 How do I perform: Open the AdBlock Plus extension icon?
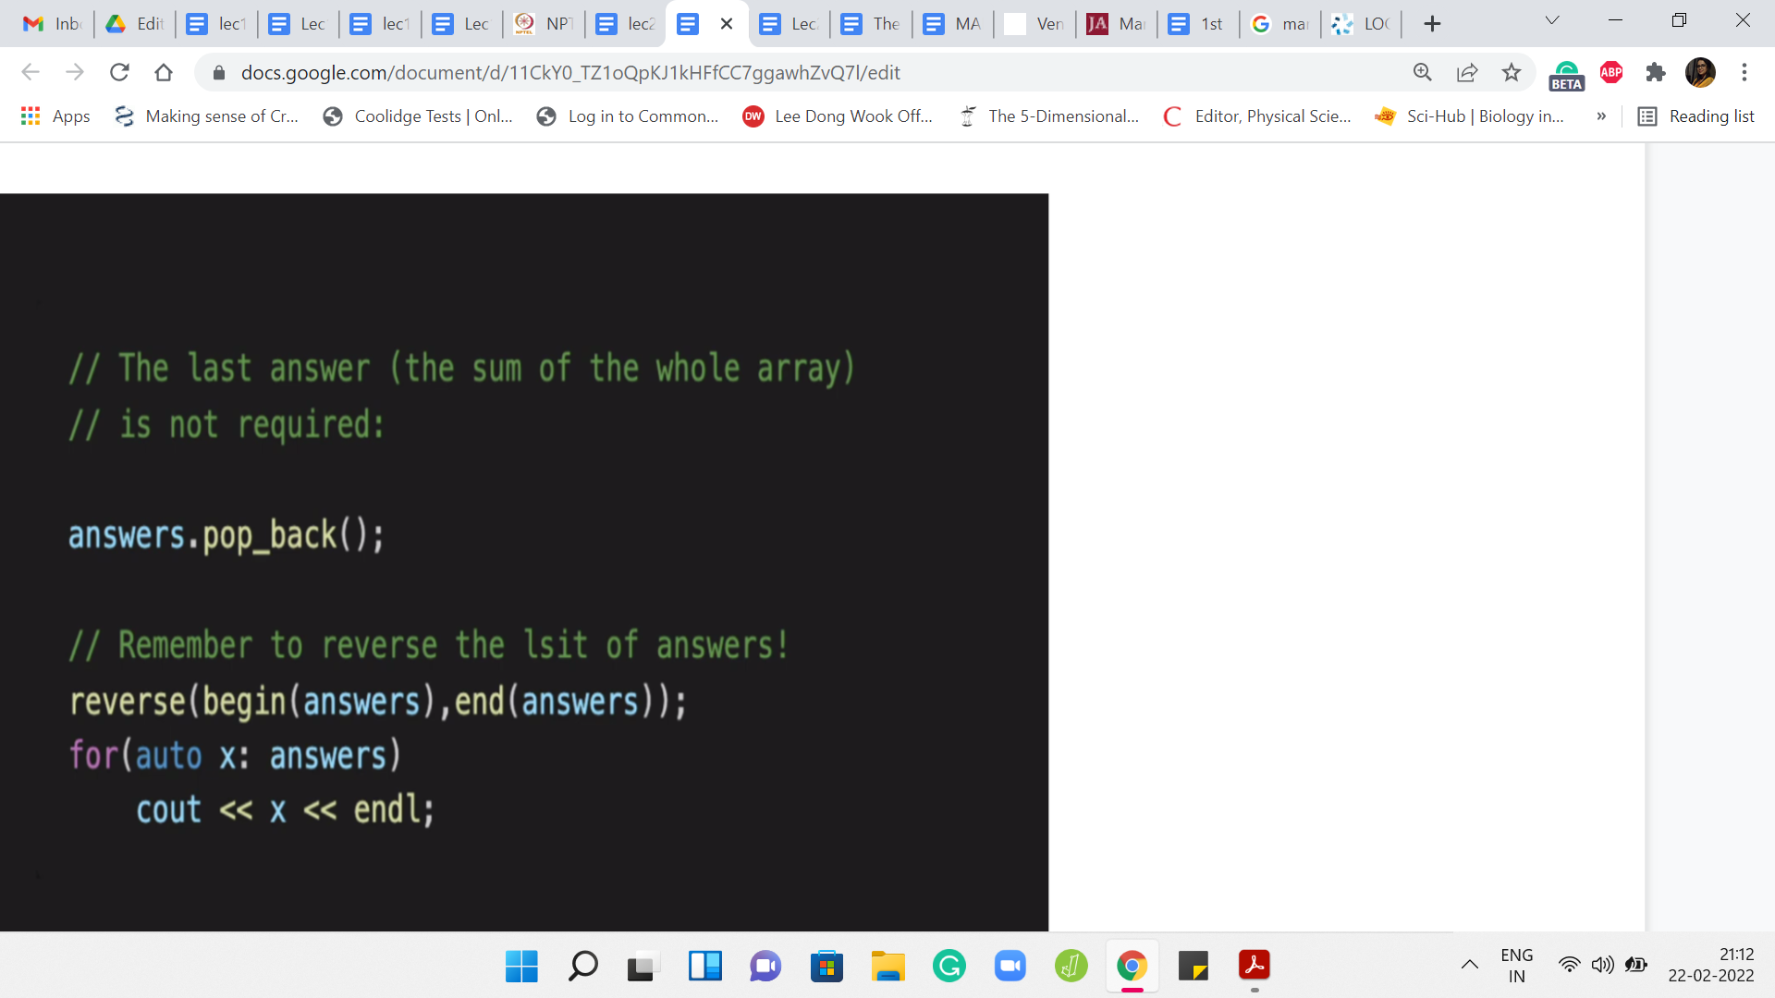[x=1611, y=72]
